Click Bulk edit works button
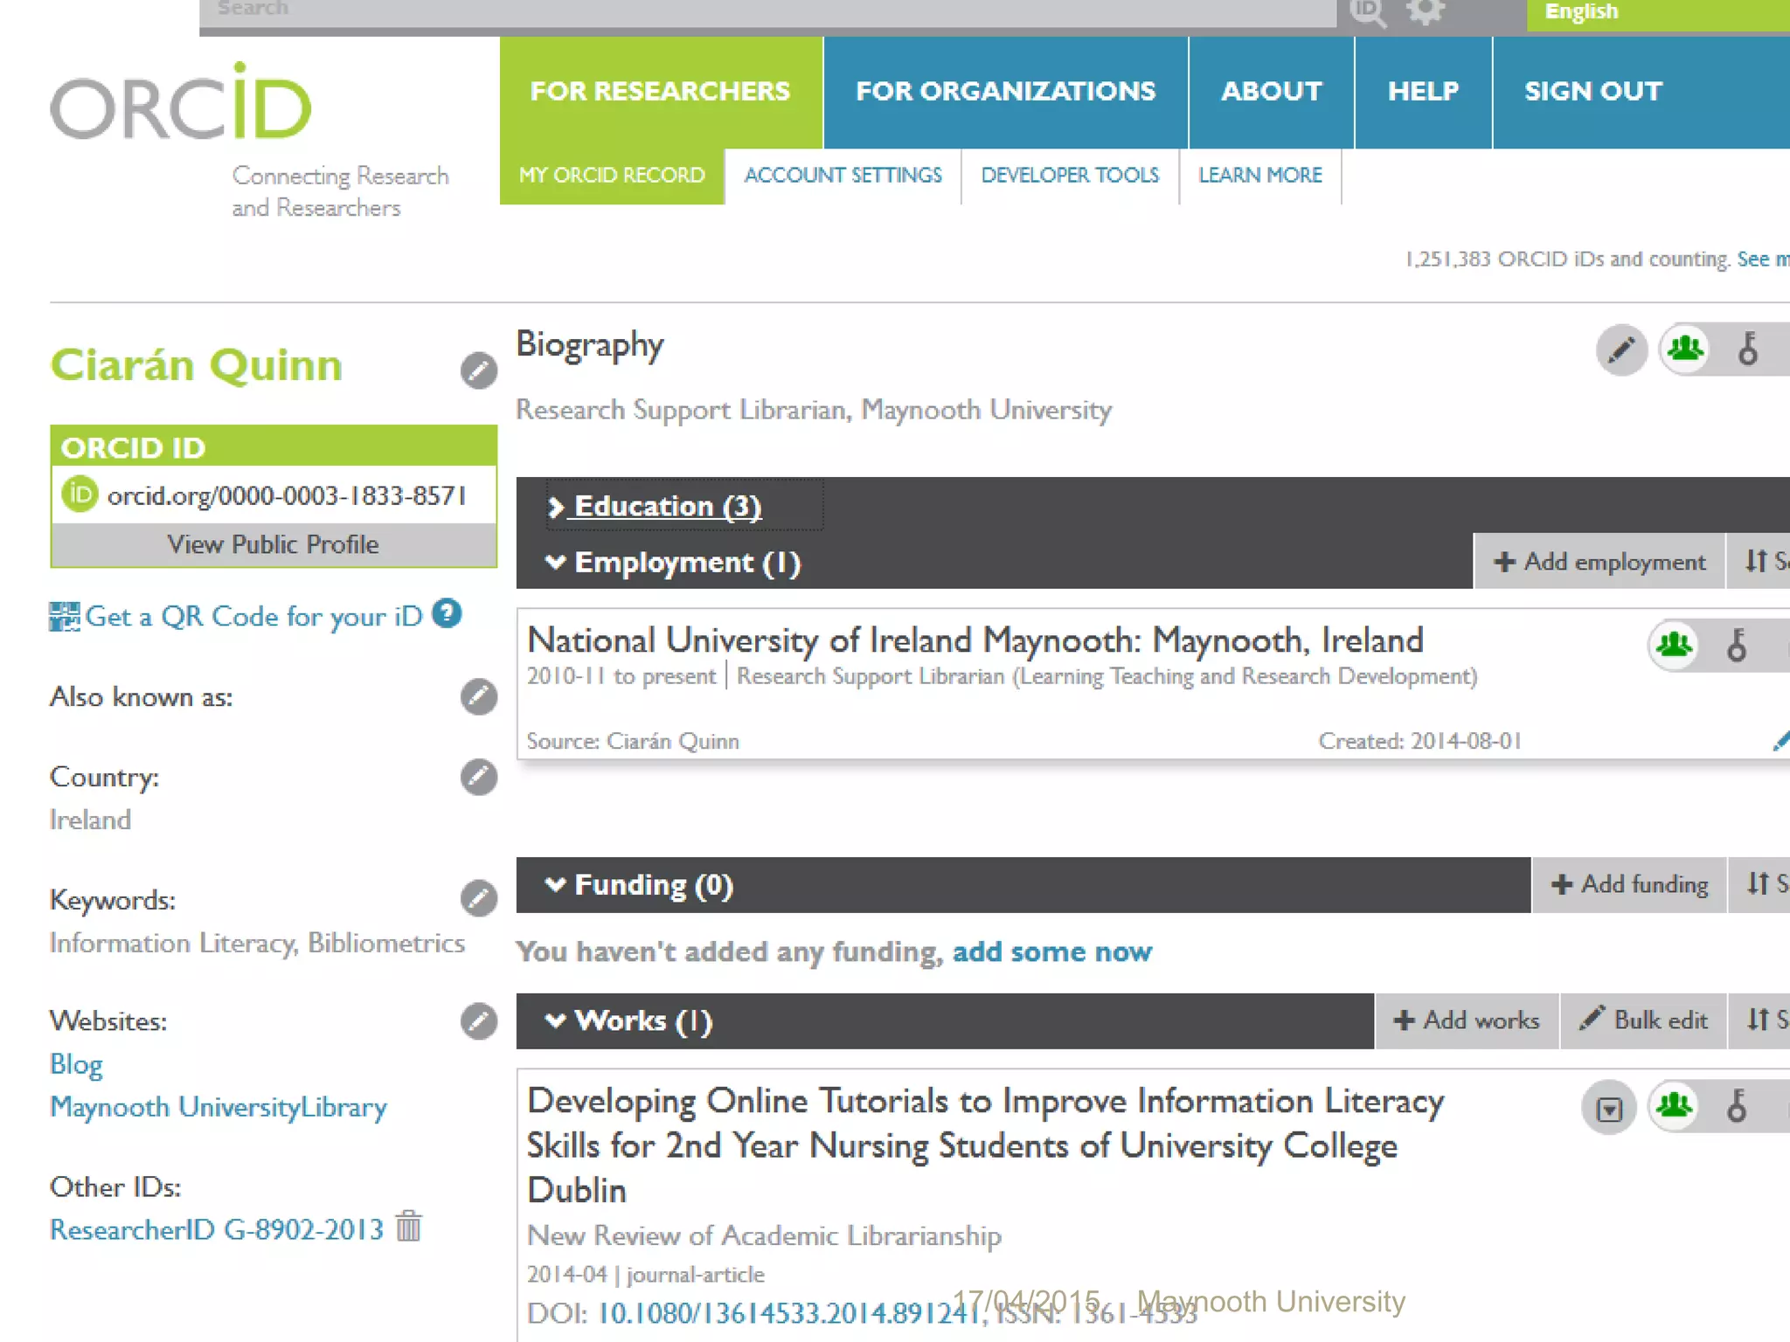The image size is (1790, 1342). pyautogui.click(x=1644, y=1020)
